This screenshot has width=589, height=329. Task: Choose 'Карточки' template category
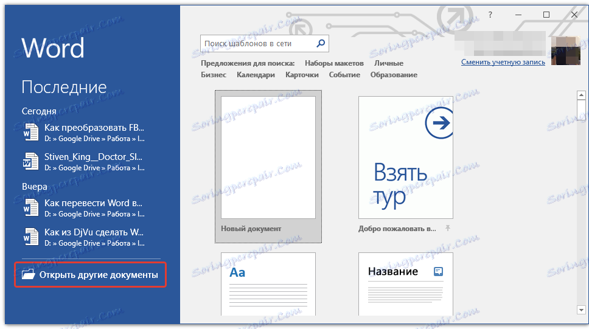point(302,75)
